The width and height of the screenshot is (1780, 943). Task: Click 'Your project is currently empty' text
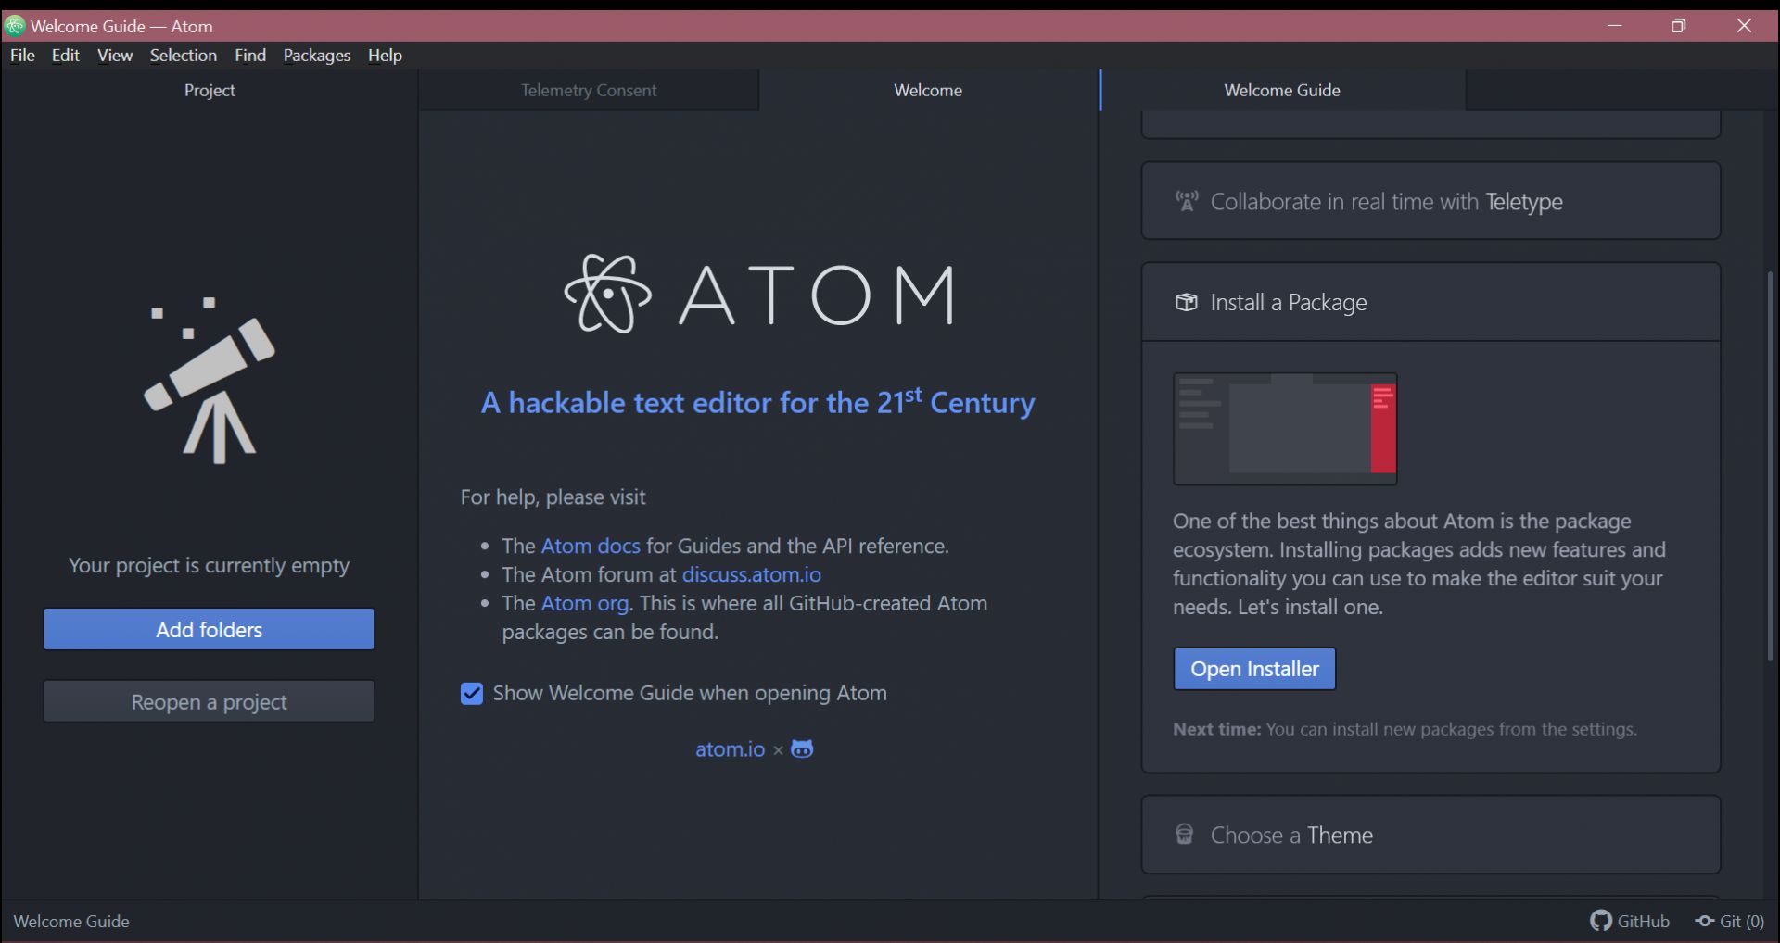click(x=210, y=566)
